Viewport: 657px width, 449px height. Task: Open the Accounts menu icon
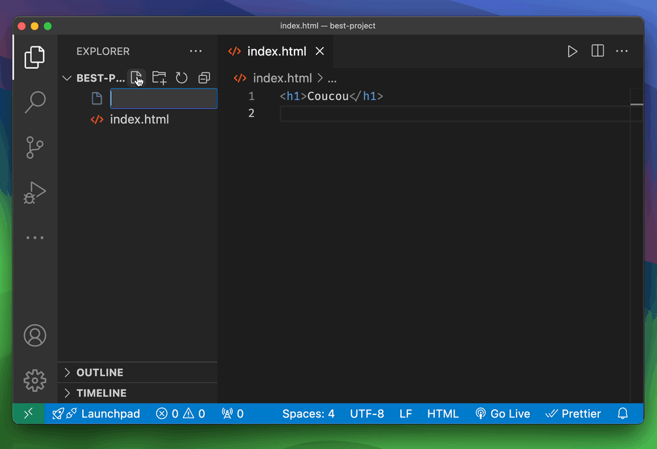click(x=35, y=335)
